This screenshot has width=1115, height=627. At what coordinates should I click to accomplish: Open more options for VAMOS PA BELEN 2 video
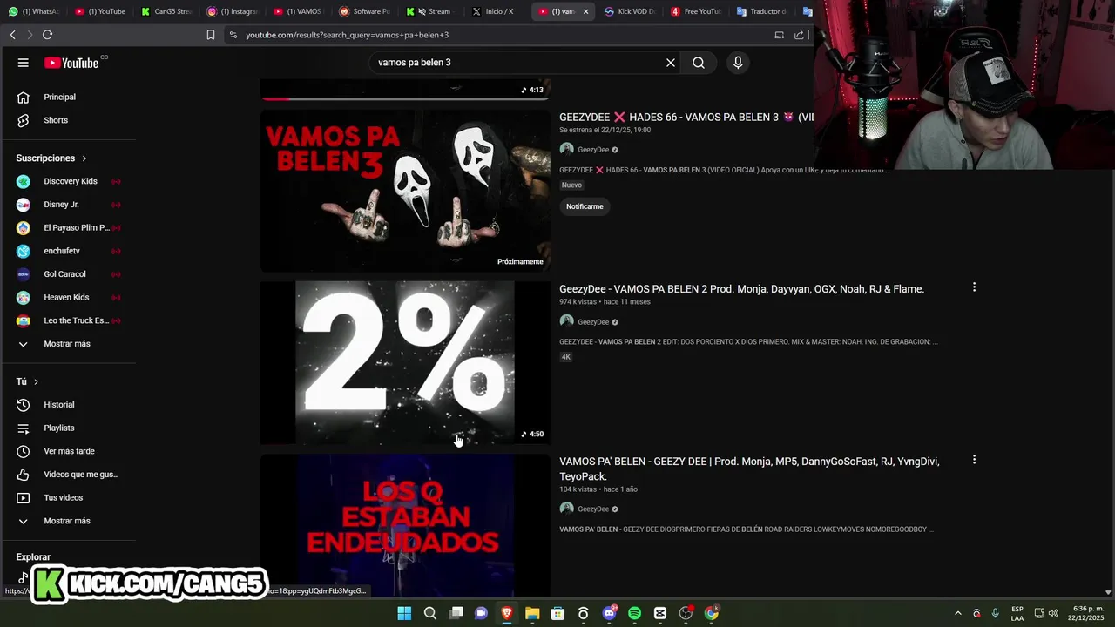pyautogui.click(x=974, y=287)
